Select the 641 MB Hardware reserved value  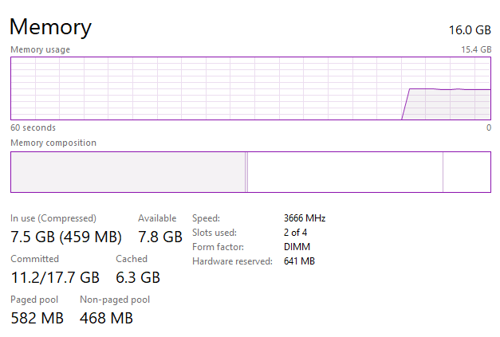point(299,261)
